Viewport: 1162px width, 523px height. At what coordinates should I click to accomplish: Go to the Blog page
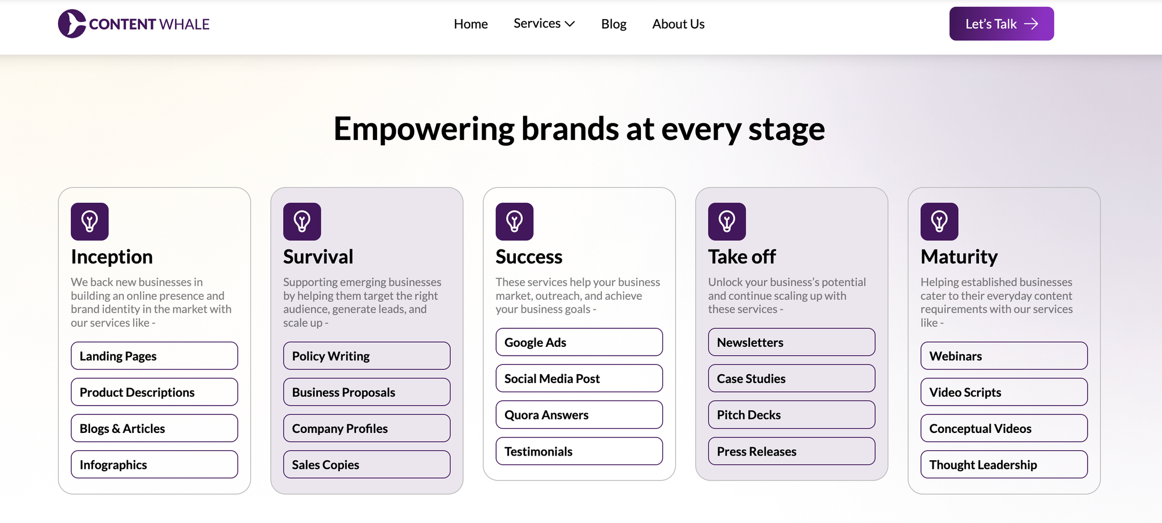(x=614, y=24)
